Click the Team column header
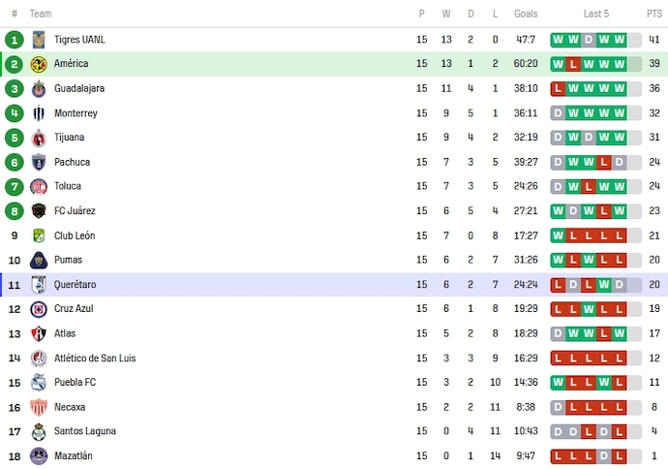The image size is (668, 469). pyautogui.click(x=41, y=14)
